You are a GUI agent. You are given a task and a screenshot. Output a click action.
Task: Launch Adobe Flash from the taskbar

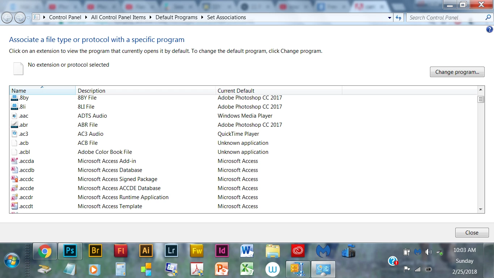point(121,251)
